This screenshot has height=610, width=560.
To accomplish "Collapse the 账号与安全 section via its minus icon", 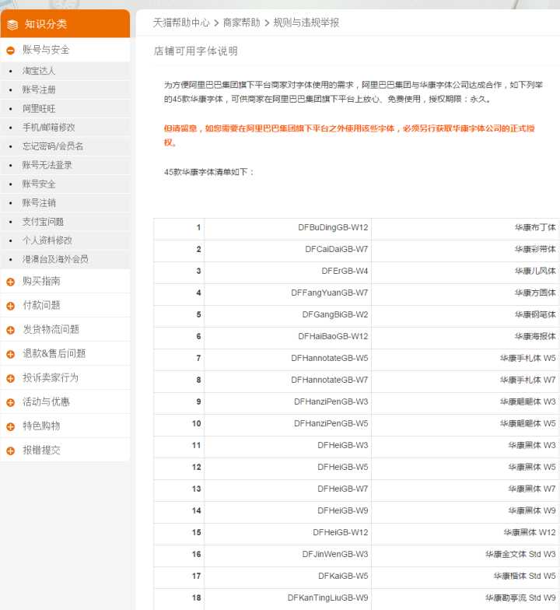I will [x=11, y=50].
